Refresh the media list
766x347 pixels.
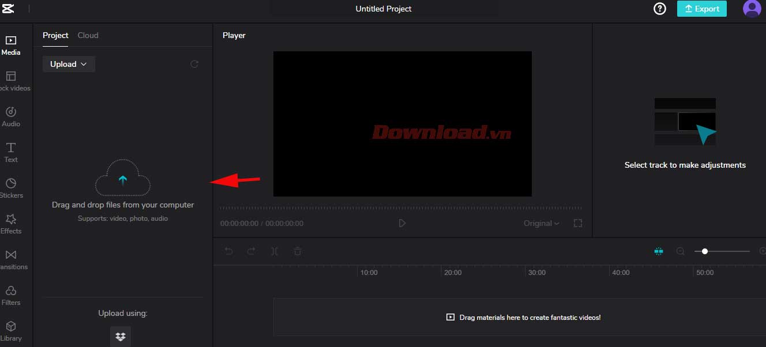[x=194, y=64]
